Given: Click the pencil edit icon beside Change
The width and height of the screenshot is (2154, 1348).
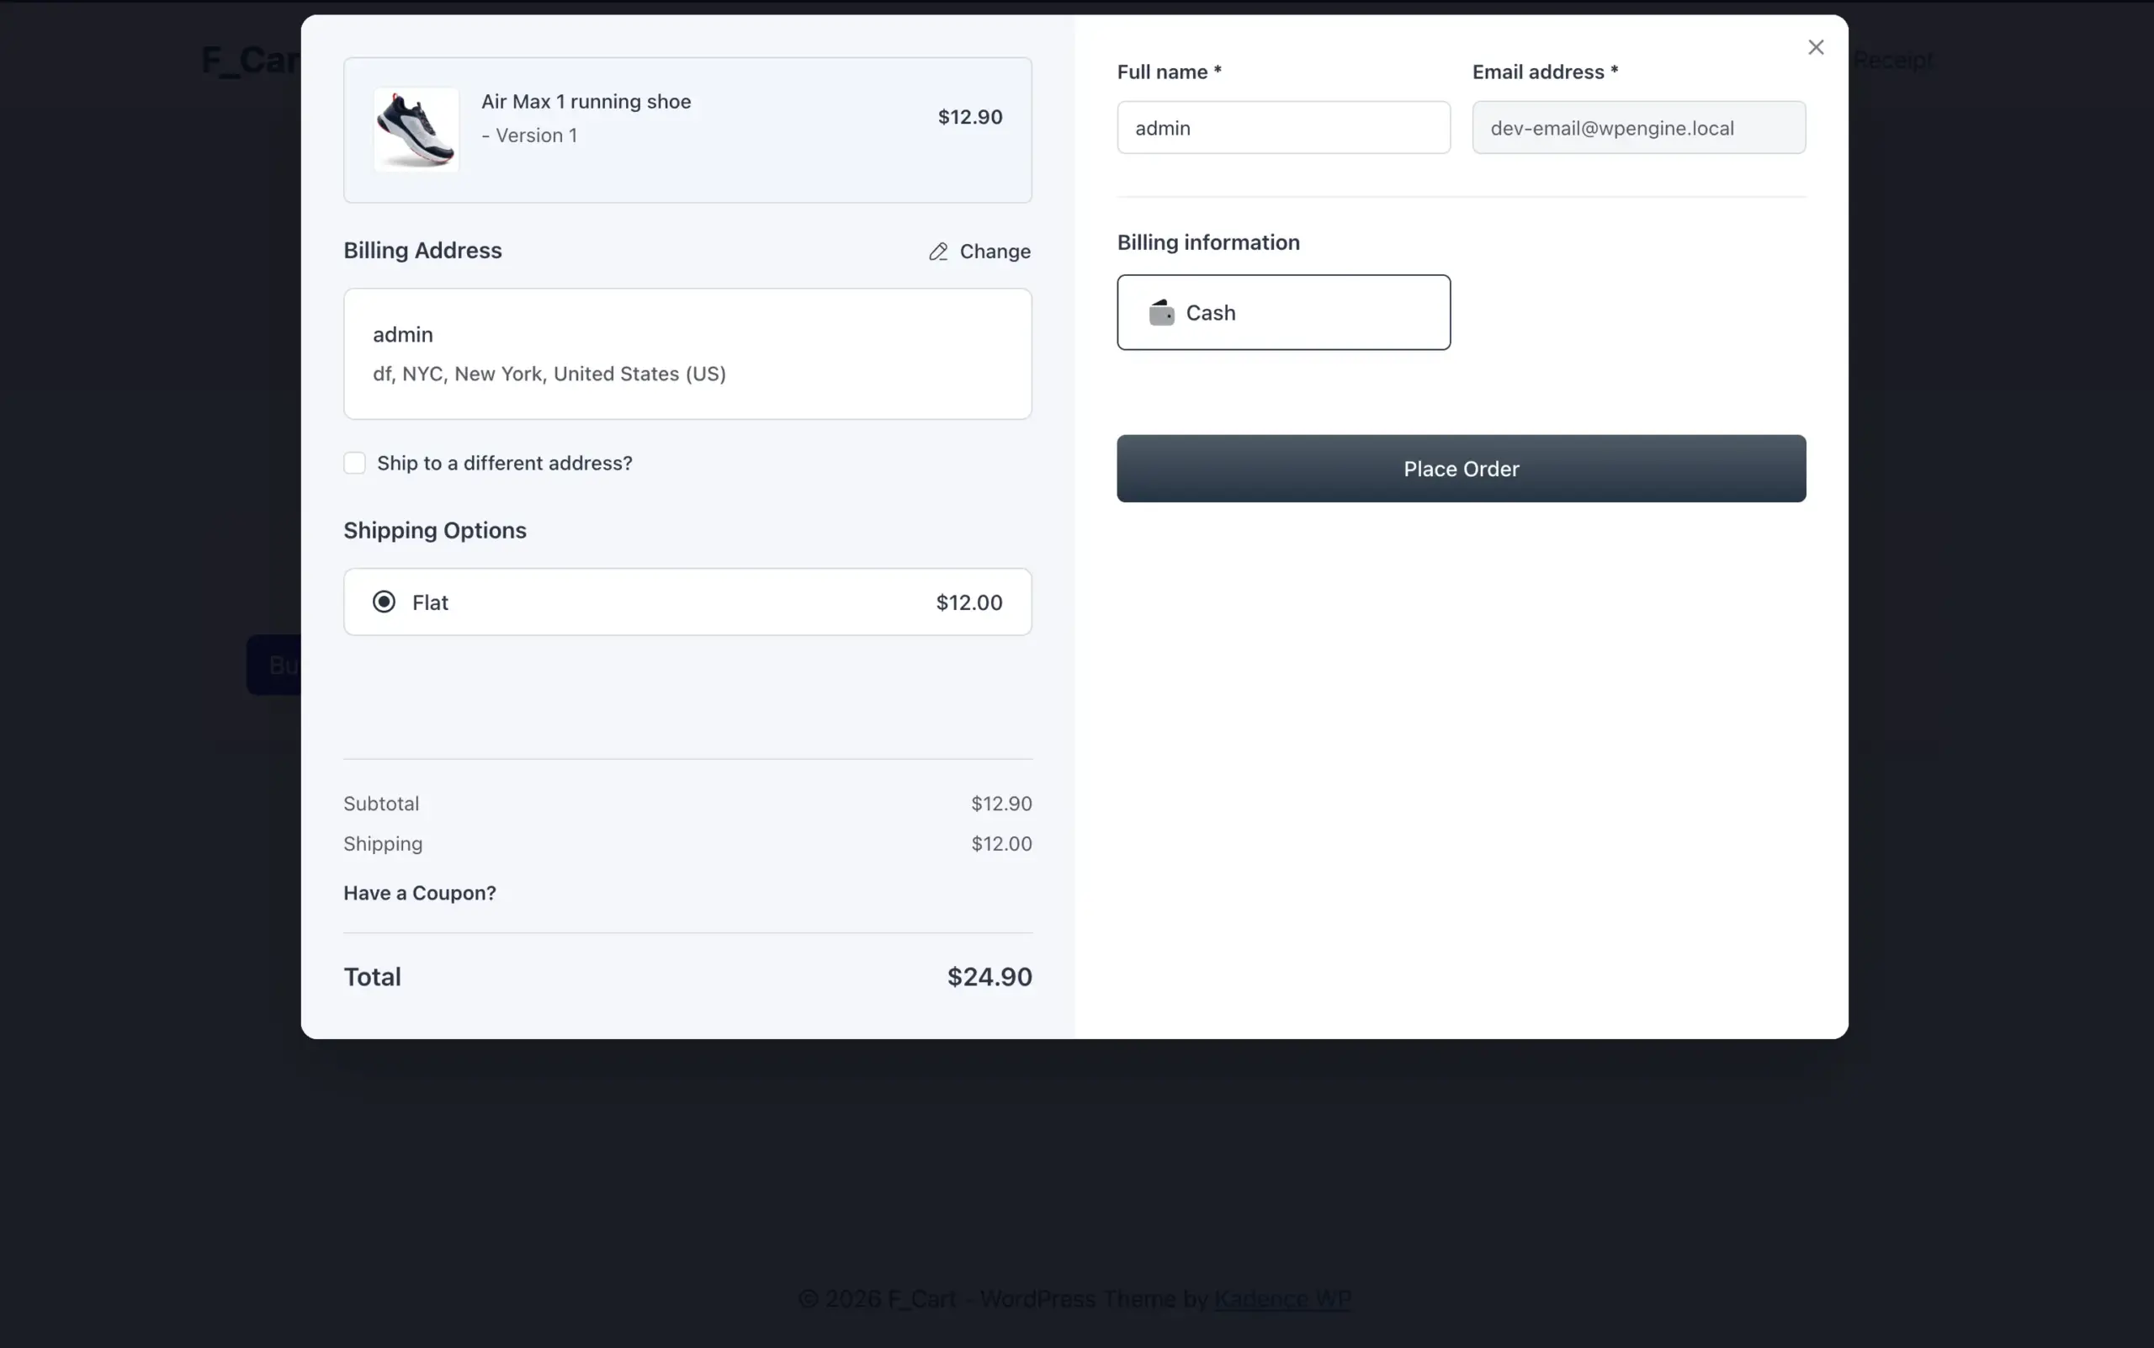Looking at the screenshot, I should tap(939, 252).
